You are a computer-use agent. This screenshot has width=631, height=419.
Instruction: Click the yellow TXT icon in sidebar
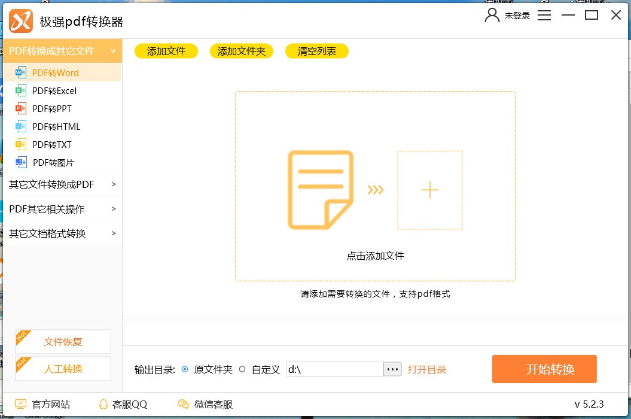coord(20,144)
